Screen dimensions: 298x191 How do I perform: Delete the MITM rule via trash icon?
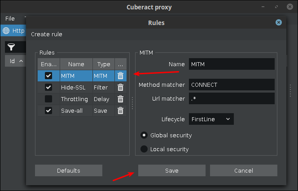pyautogui.click(x=120, y=76)
